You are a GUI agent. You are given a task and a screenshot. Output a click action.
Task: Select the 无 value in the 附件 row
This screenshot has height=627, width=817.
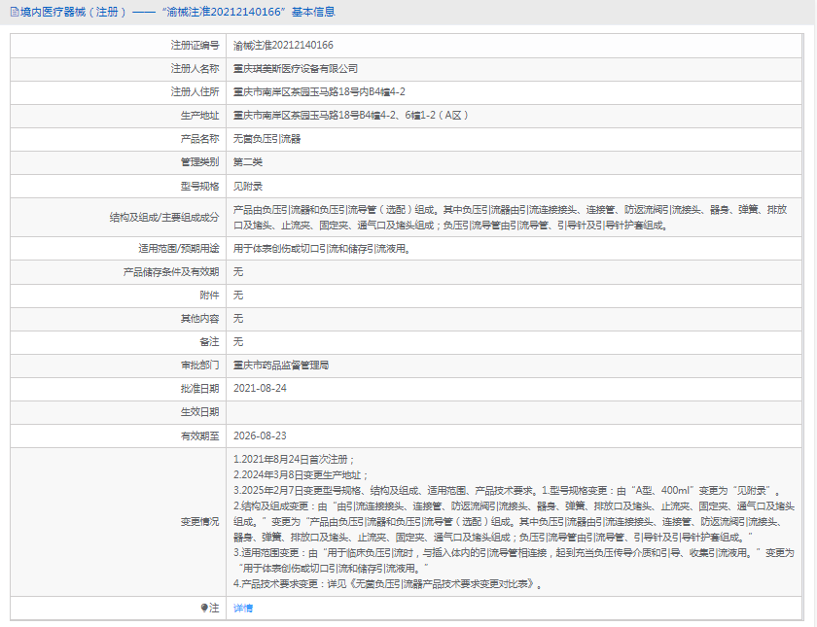(238, 296)
